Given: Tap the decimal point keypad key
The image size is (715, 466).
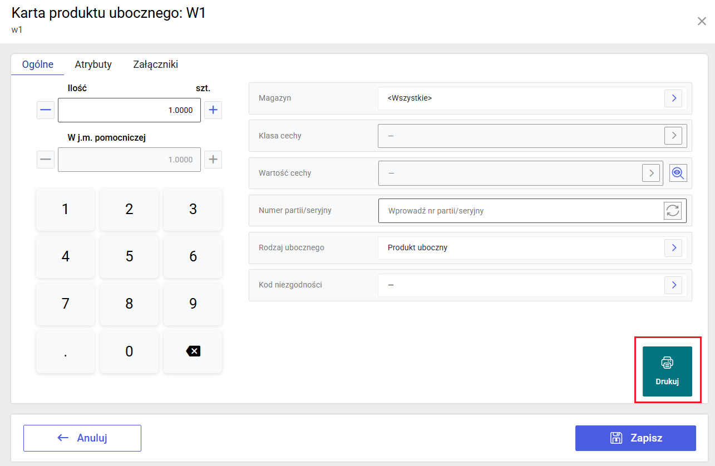Looking at the screenshot, I should tap(65, 351).
